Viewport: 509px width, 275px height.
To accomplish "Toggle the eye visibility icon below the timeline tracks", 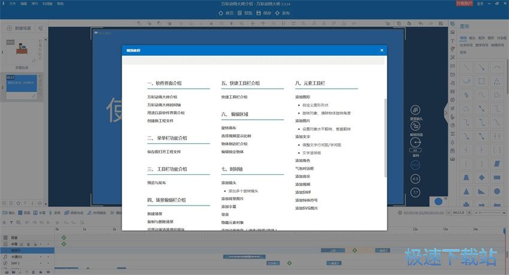I will [x=48, y=272].
